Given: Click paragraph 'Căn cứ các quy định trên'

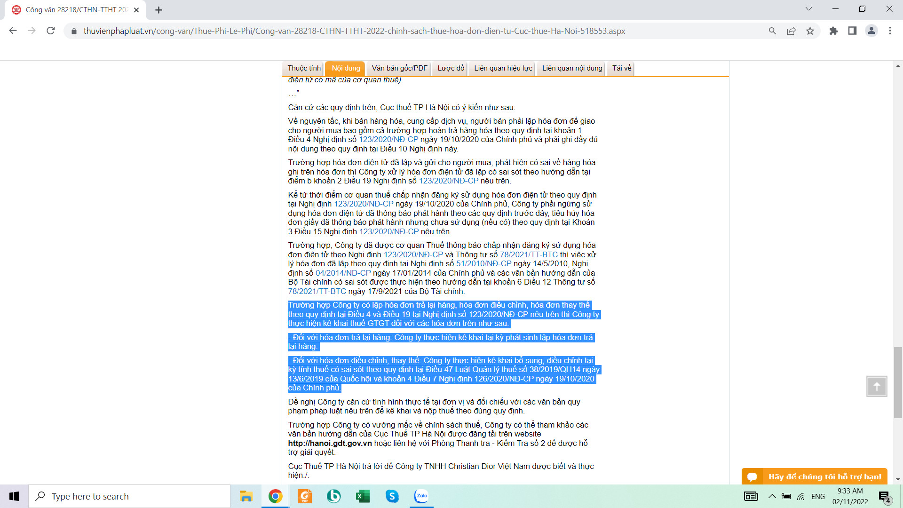Looking at the screenshot, I should coord(402,108).
